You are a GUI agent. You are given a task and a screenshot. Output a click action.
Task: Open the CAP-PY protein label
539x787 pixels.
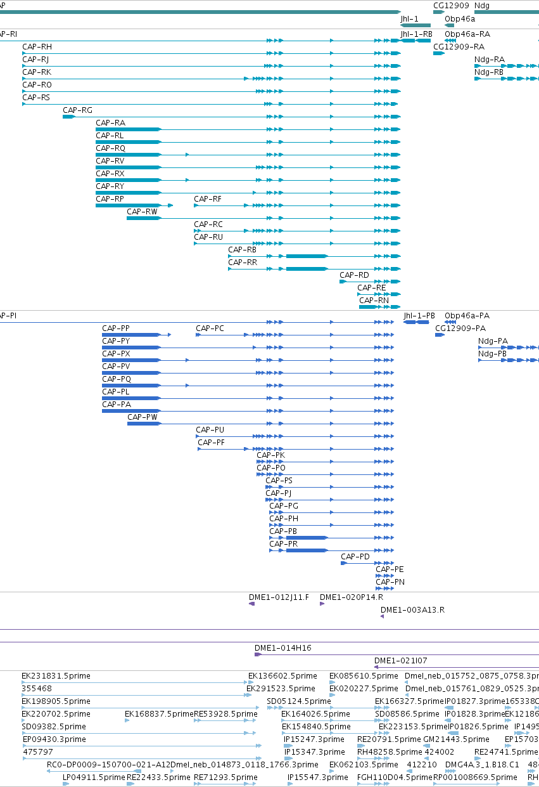tap(116, 341)
